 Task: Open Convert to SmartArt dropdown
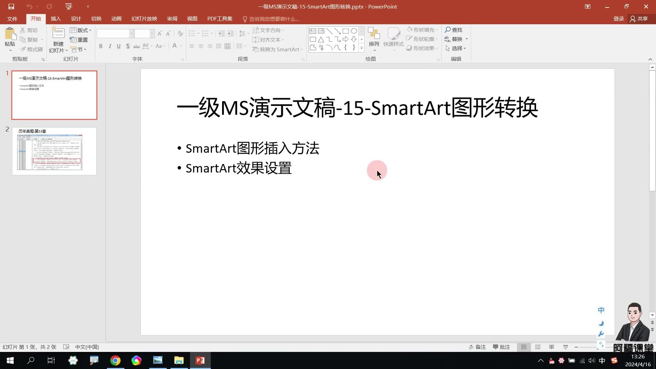277,49
